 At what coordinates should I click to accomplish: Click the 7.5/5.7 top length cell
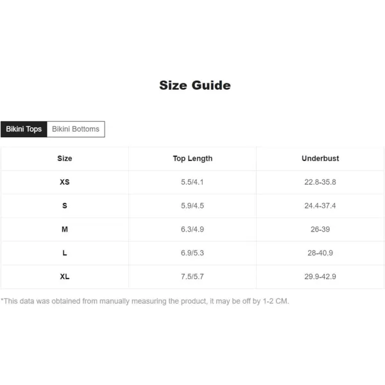click(x=193, y=277)
